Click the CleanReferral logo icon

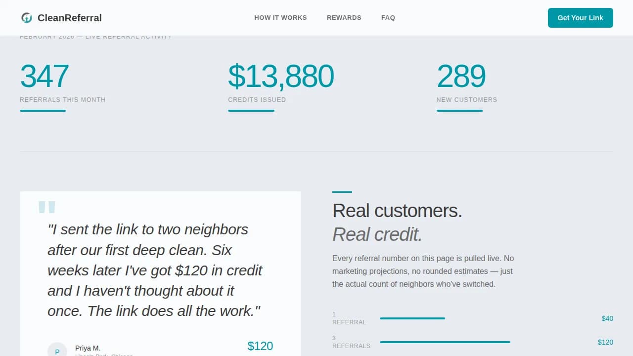click(x=27, y=17)
